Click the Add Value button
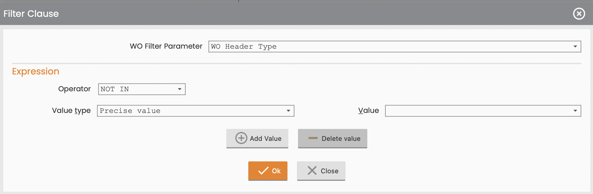Screen dimensions: 593x194 point(257,138)
